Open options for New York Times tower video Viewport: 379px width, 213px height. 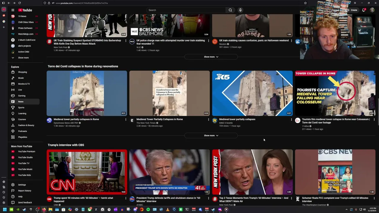point(208,120)
